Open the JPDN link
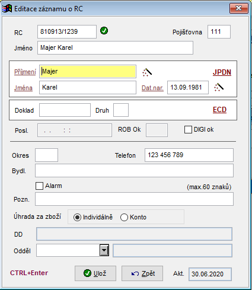The image size is (252, 290). click(222, 72)
